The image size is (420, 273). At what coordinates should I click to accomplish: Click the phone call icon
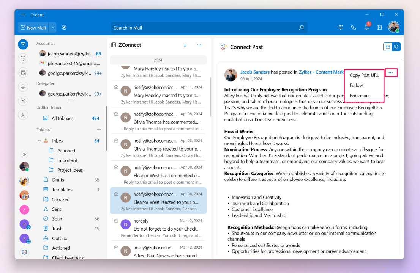point(354,27)
